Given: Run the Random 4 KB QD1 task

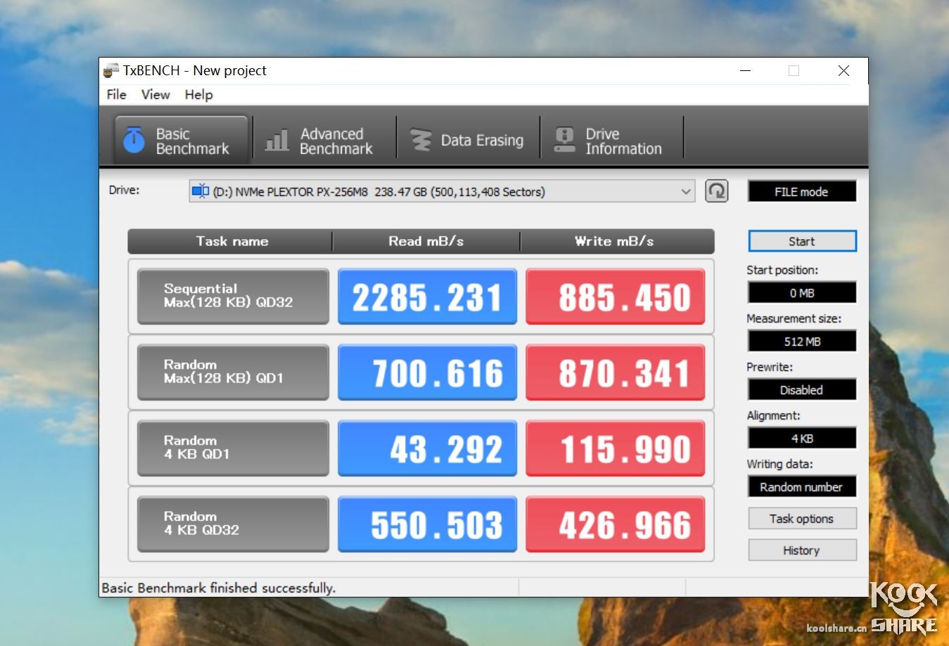Looking at the screenshot, I should [x=233, y=448].
